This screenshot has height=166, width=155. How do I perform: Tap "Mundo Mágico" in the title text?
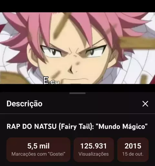[x=121, y=126]
